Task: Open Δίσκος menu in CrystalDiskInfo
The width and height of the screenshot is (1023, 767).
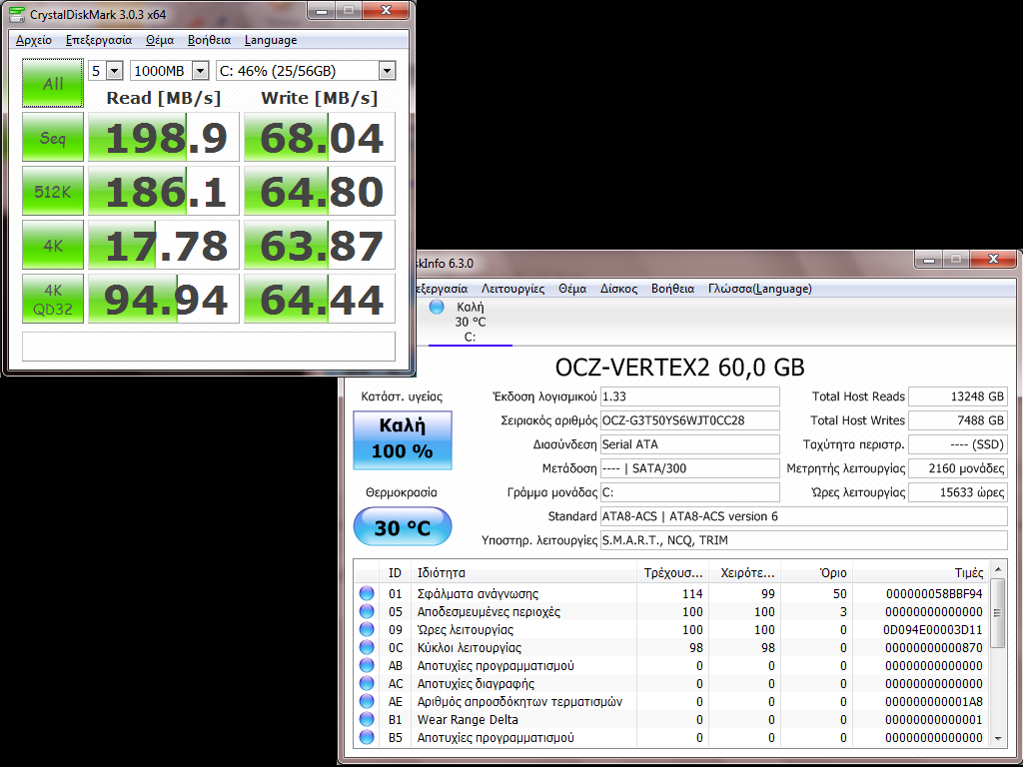Action: [618, 289]
